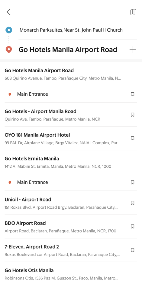Save Unioil - Airport Road bookmark

pos(132,203)
